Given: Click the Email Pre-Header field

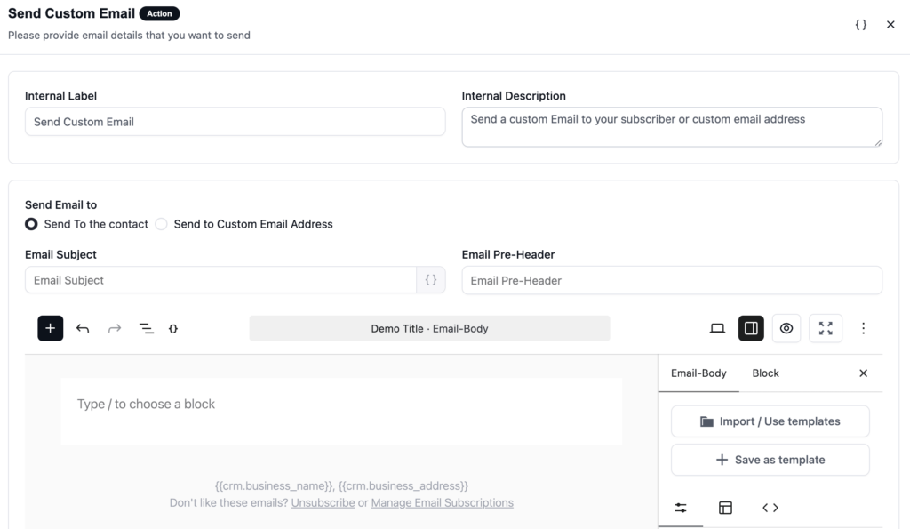Looking at the screenshot, I should (672, 280).
